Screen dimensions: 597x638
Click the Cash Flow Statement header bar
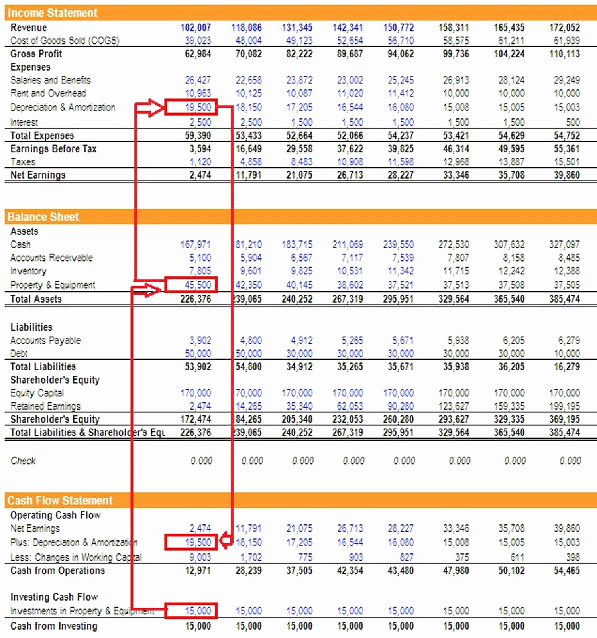click(301, 500)
